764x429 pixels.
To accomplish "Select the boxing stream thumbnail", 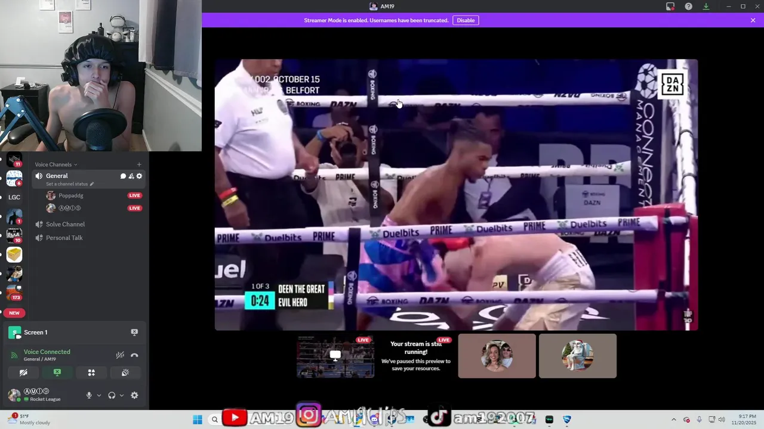I will pyautogui.click(x=335, y=356).
